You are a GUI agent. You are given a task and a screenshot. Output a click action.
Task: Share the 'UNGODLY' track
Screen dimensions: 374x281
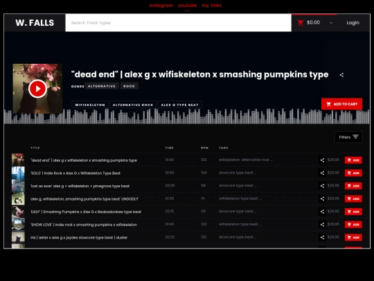click(322, 199)
